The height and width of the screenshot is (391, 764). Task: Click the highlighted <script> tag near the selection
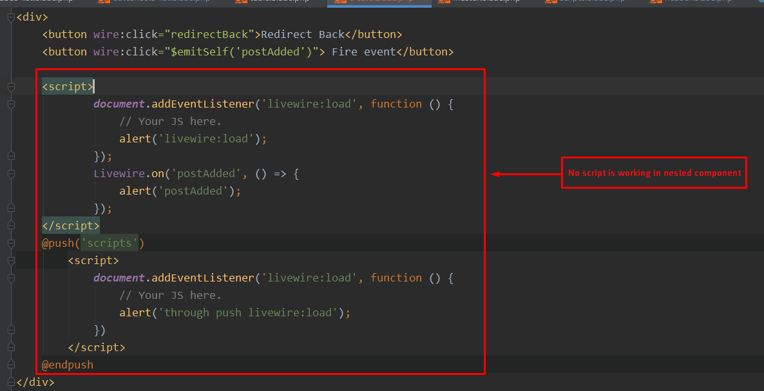pos(67,86)
